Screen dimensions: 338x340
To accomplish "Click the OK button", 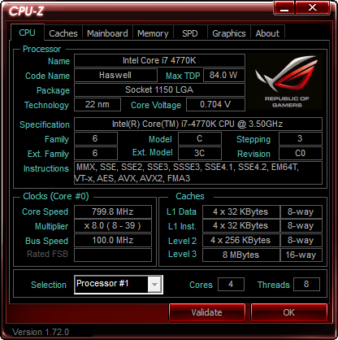I will point(289,312).
